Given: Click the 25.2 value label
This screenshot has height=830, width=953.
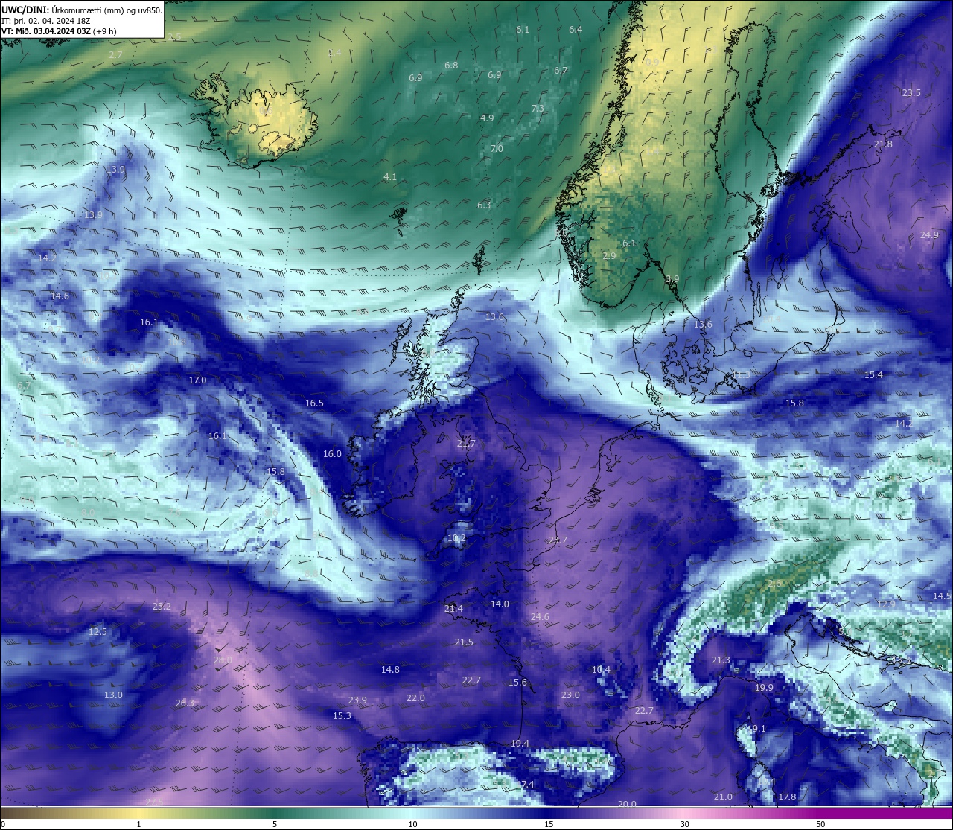Looking at the screenshot, I should click(162, 607).
